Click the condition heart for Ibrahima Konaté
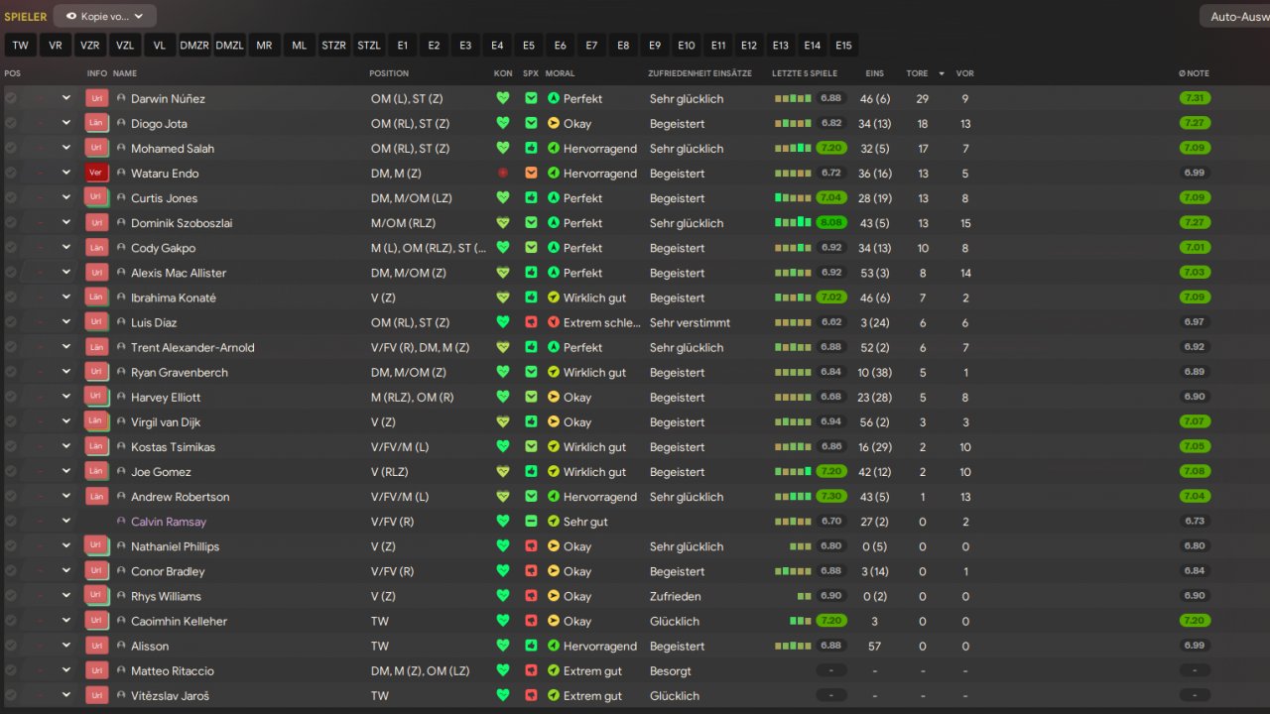Image resolution: width=1270 pixels, height=714 pixels. (503, 297)
